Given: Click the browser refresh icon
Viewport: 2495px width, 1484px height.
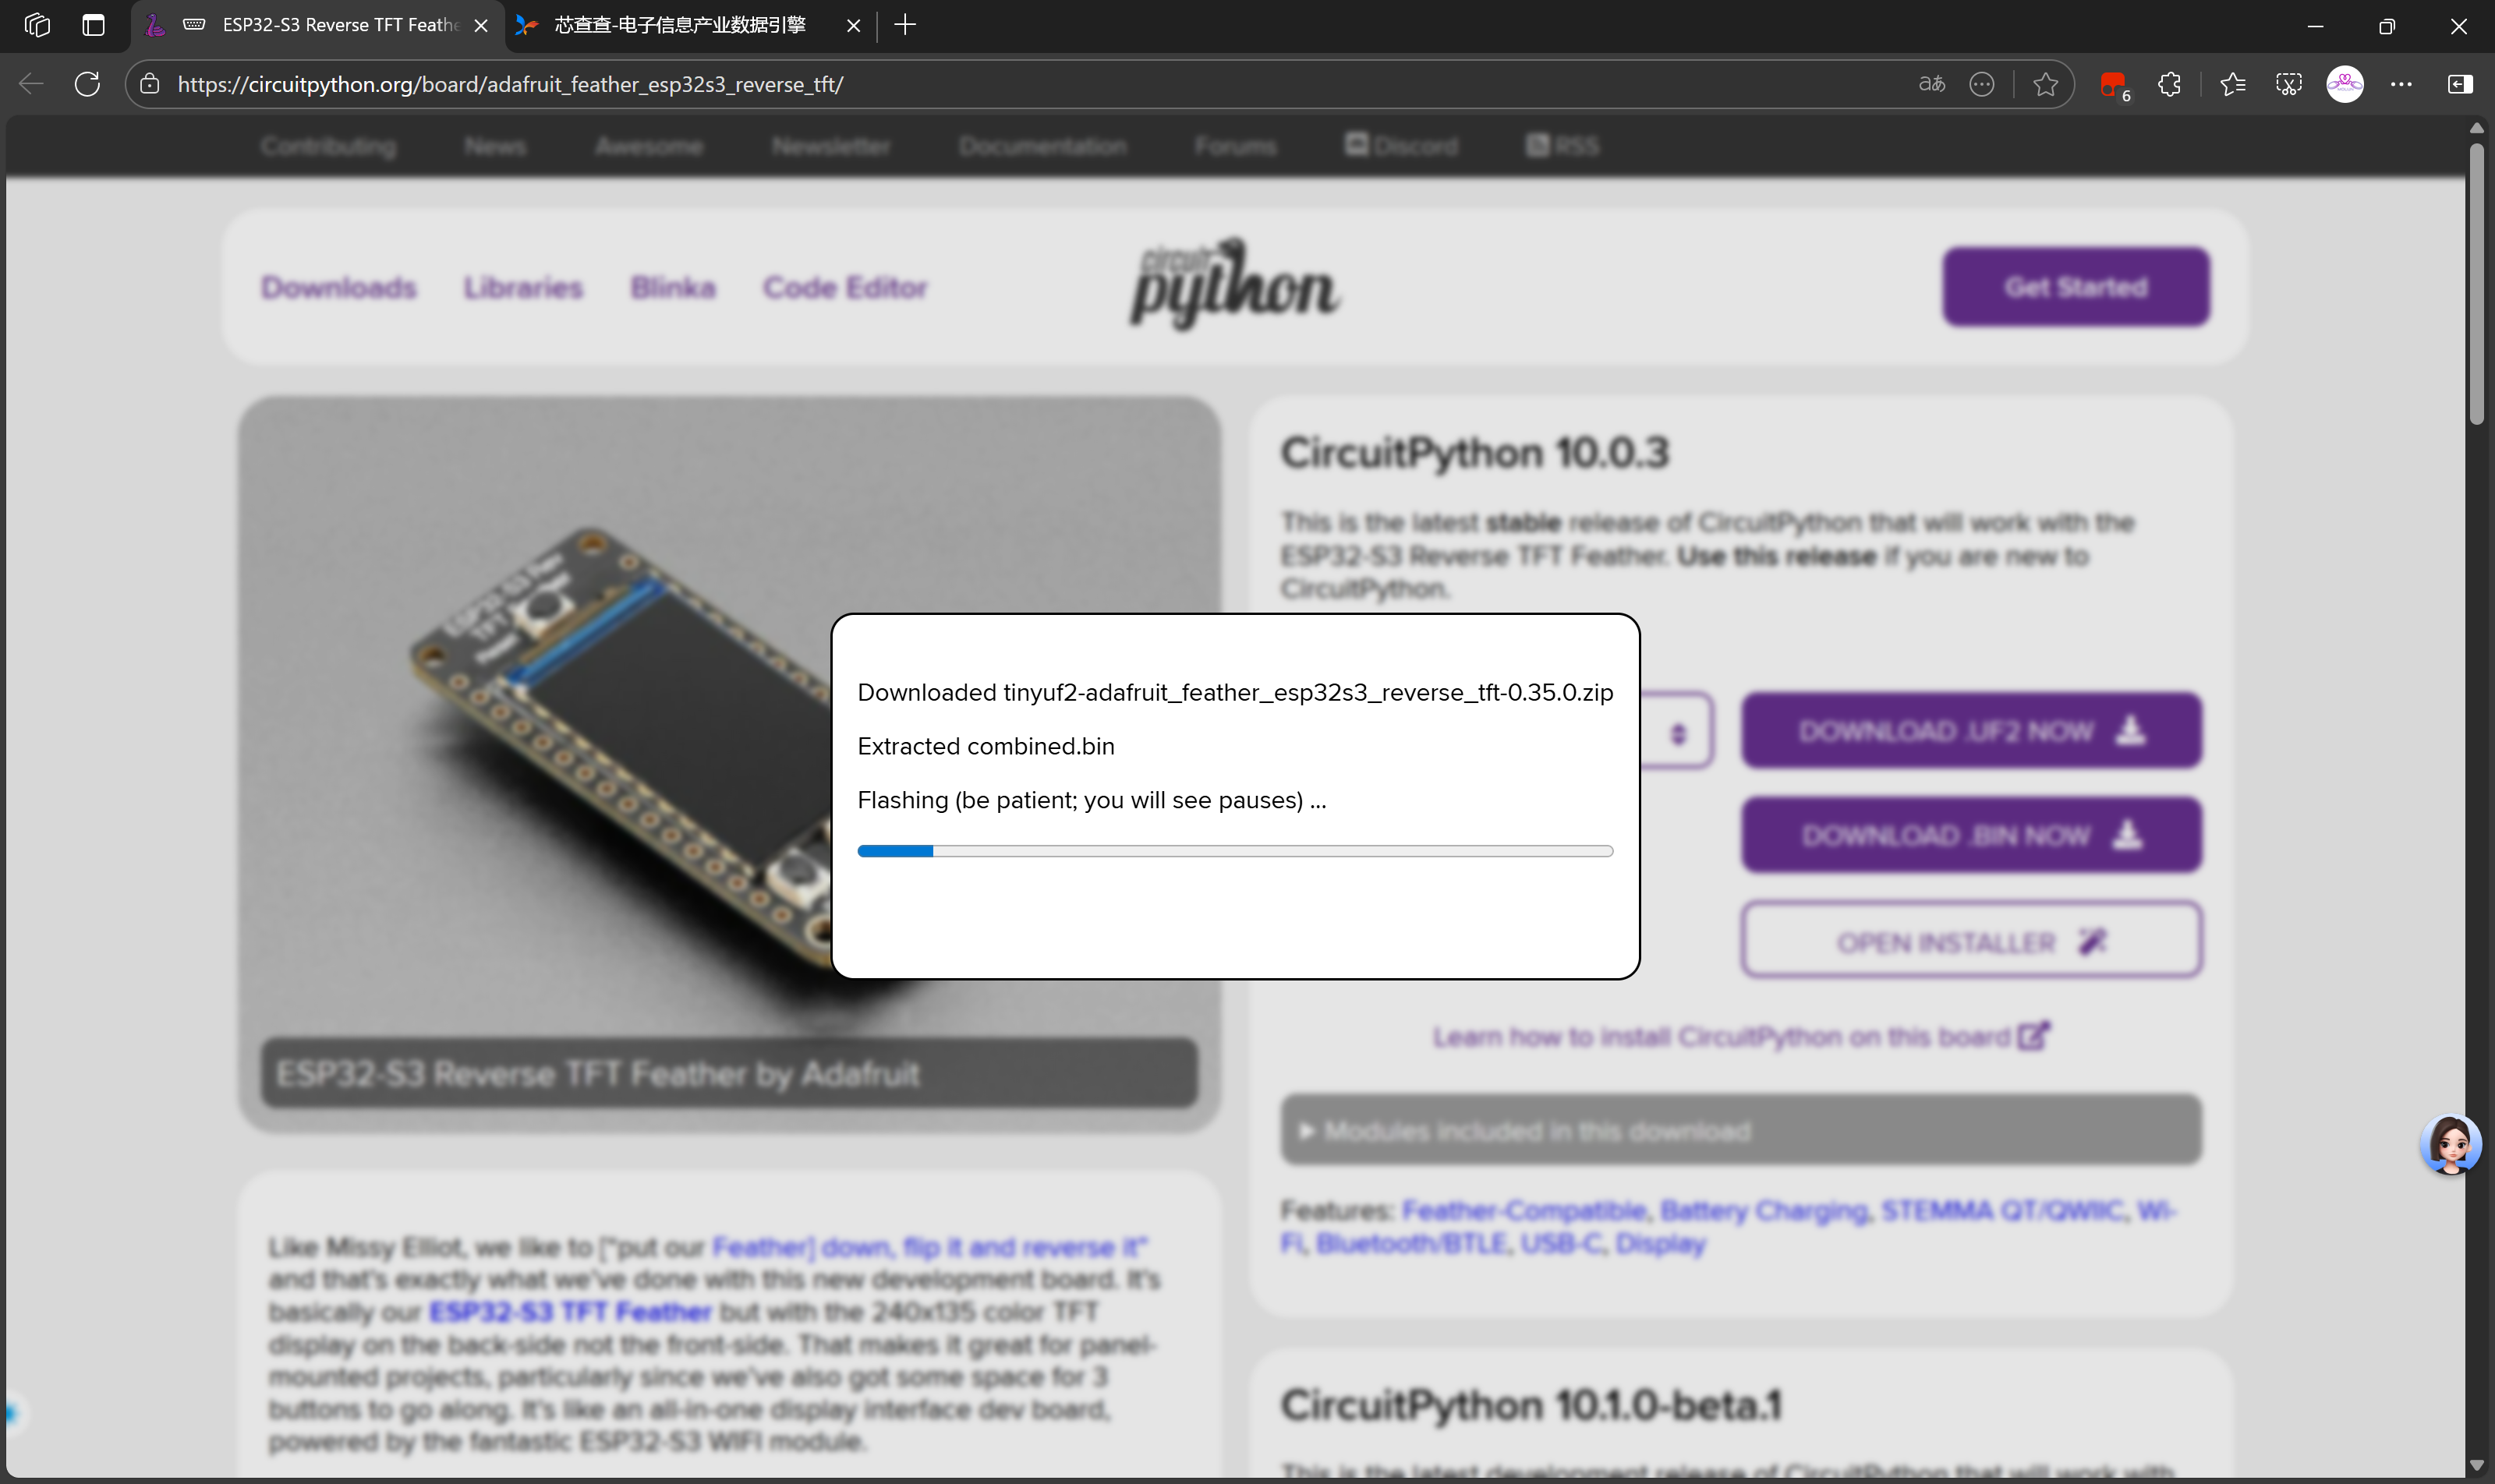Looking at the screenshot, I should point(87,84).
